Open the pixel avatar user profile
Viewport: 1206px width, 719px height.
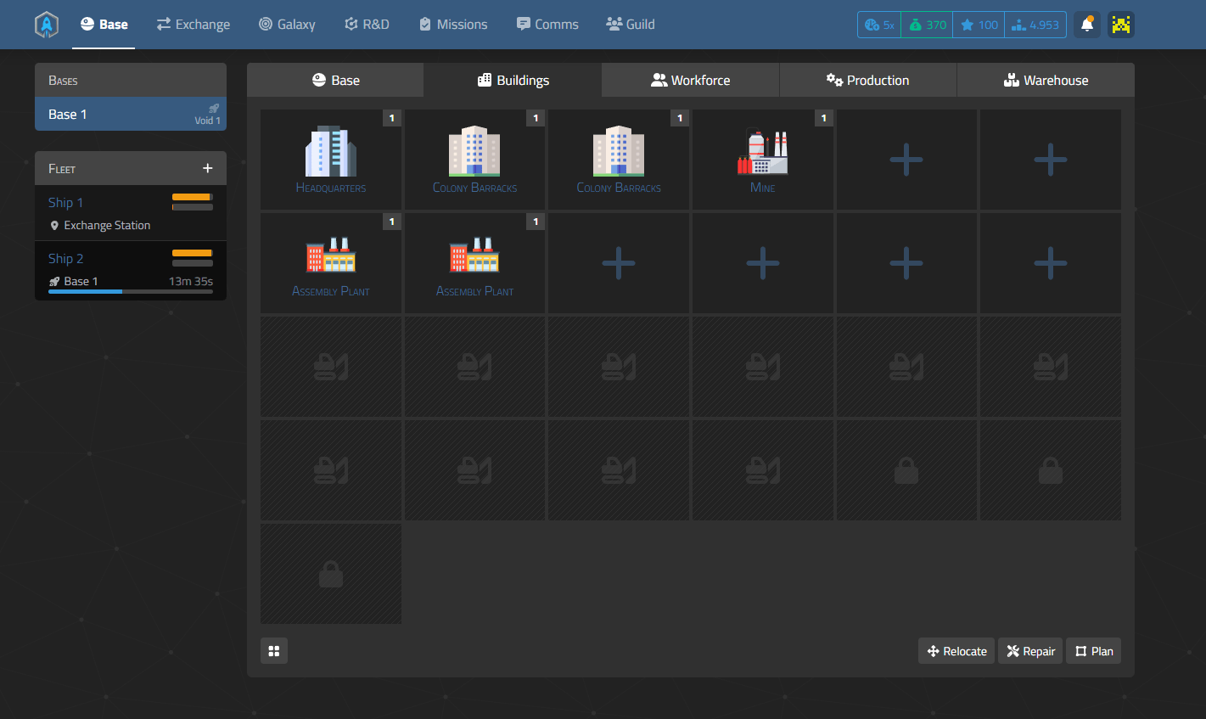[x=1121, y=25]
